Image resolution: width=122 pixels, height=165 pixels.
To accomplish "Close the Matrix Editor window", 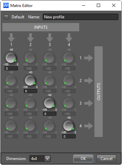I will coord(114,5).
